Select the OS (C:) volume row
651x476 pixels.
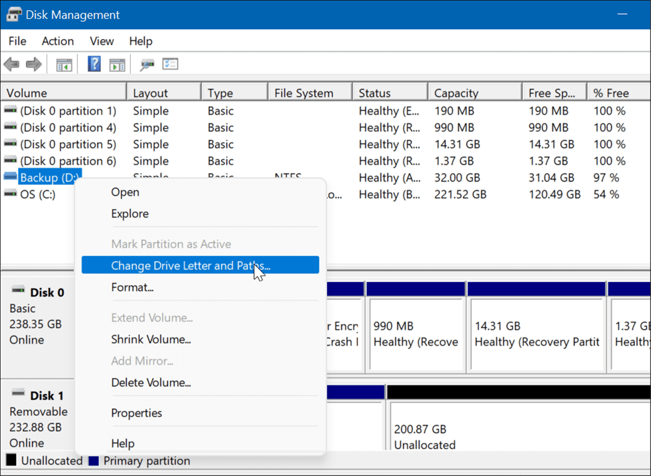[x=39, y=195]
